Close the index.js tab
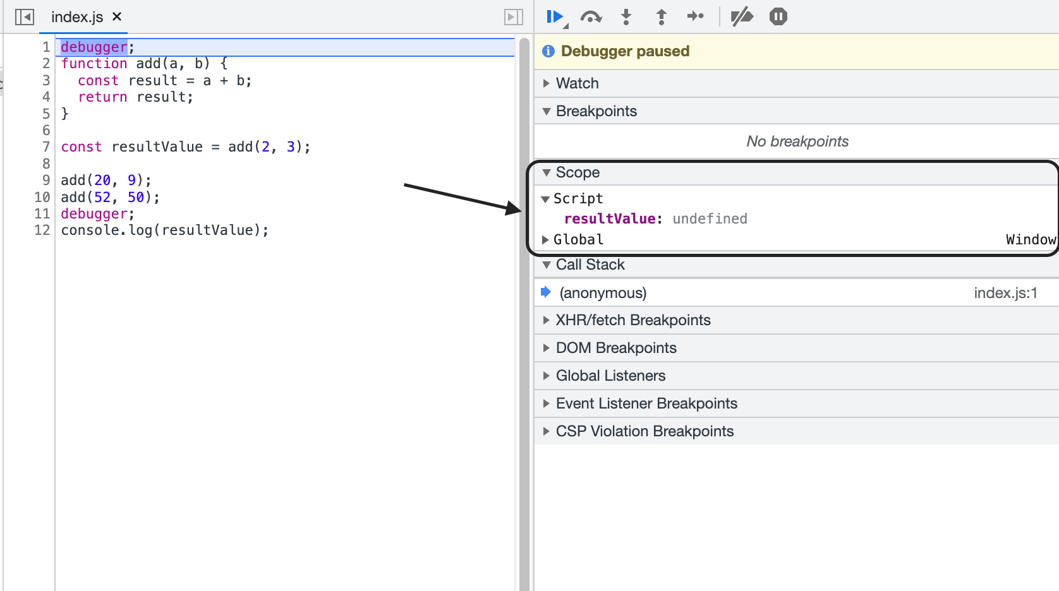This screenshot has height=591, width=1059. click(117, 17)
